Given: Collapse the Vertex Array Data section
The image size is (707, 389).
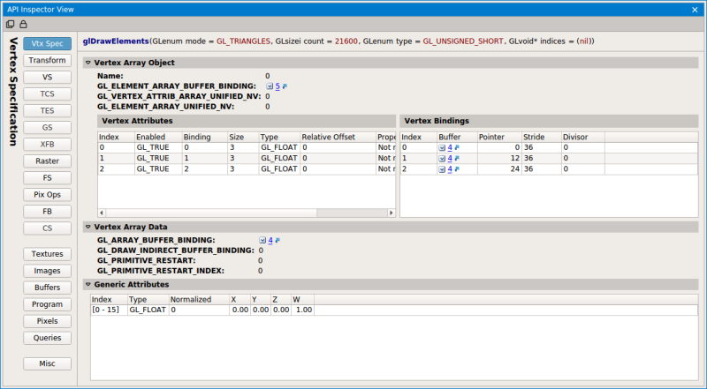Looking at the screenshot, I should click(88, 227).
